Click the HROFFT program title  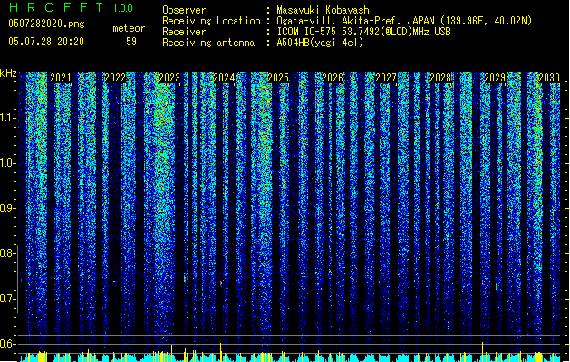coord(56,7)
